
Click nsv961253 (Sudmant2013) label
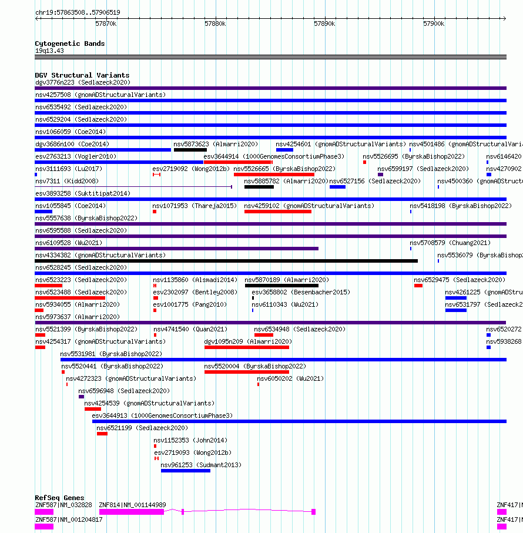pyautogui.click(x=201, y=465)
